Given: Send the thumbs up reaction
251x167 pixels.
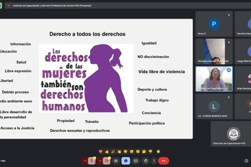Looking at the screenshot, I should pyautogui.click(x=107, y=152).
